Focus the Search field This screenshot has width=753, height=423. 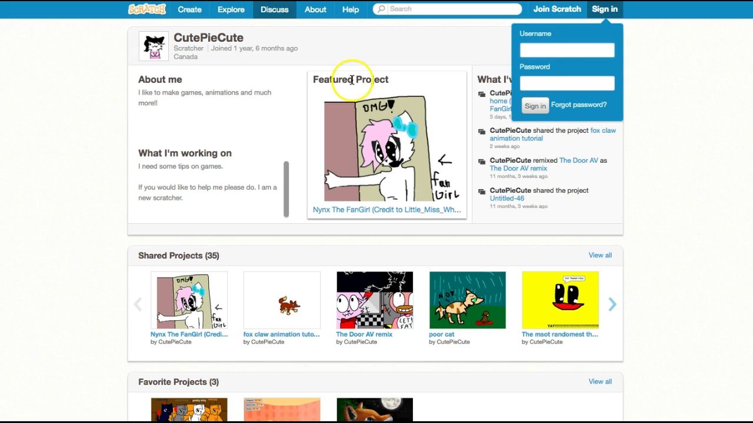447,9
